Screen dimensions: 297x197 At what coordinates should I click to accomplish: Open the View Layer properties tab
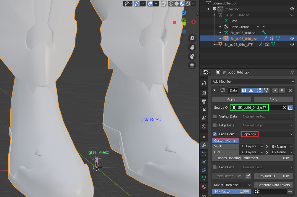tap(204, 110)
